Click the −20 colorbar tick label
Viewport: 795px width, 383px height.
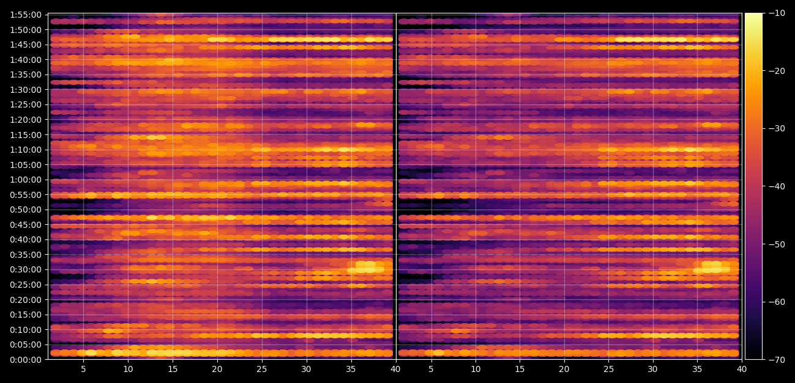[x=776, y=71]
